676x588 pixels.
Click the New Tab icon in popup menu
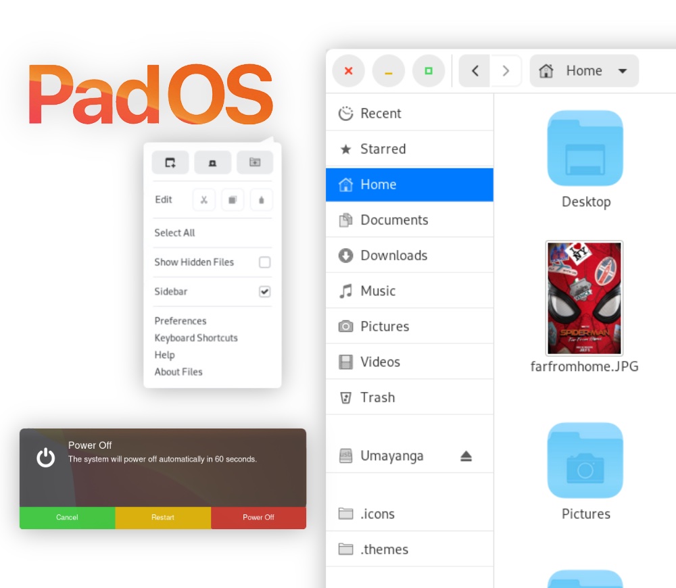coord(212,162)
